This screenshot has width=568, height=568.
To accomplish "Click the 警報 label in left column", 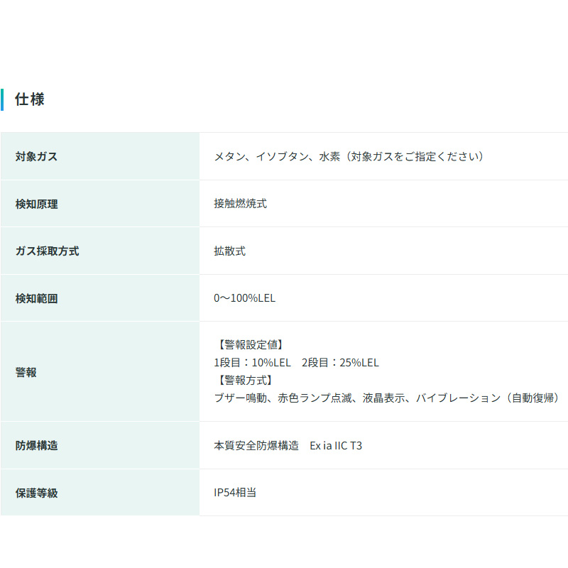I will coord(26,372).
